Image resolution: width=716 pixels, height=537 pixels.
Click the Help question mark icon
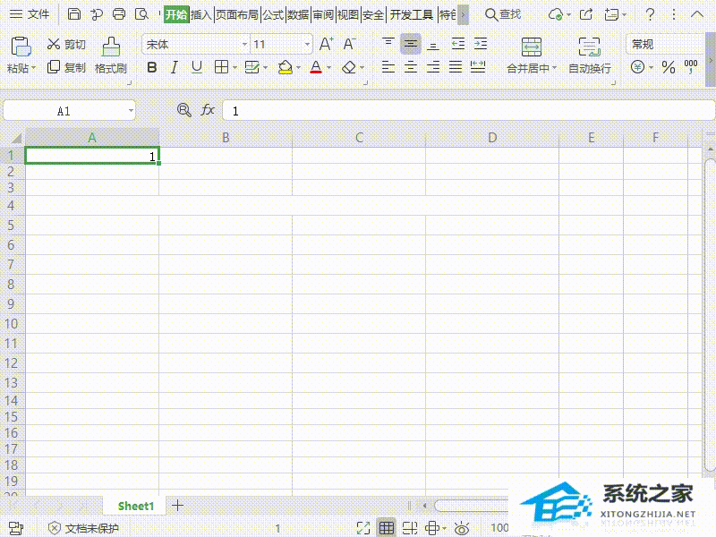tap(651, 14)
